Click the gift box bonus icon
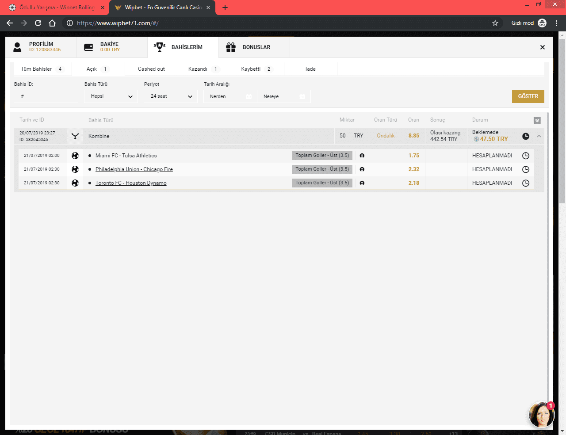Viewport: 566px width, 435px height. 231,47
